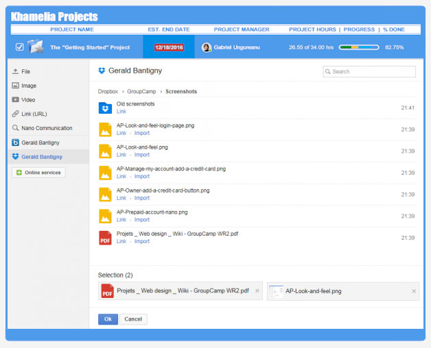Click Link under Old screenshots

tap(121, 112)
